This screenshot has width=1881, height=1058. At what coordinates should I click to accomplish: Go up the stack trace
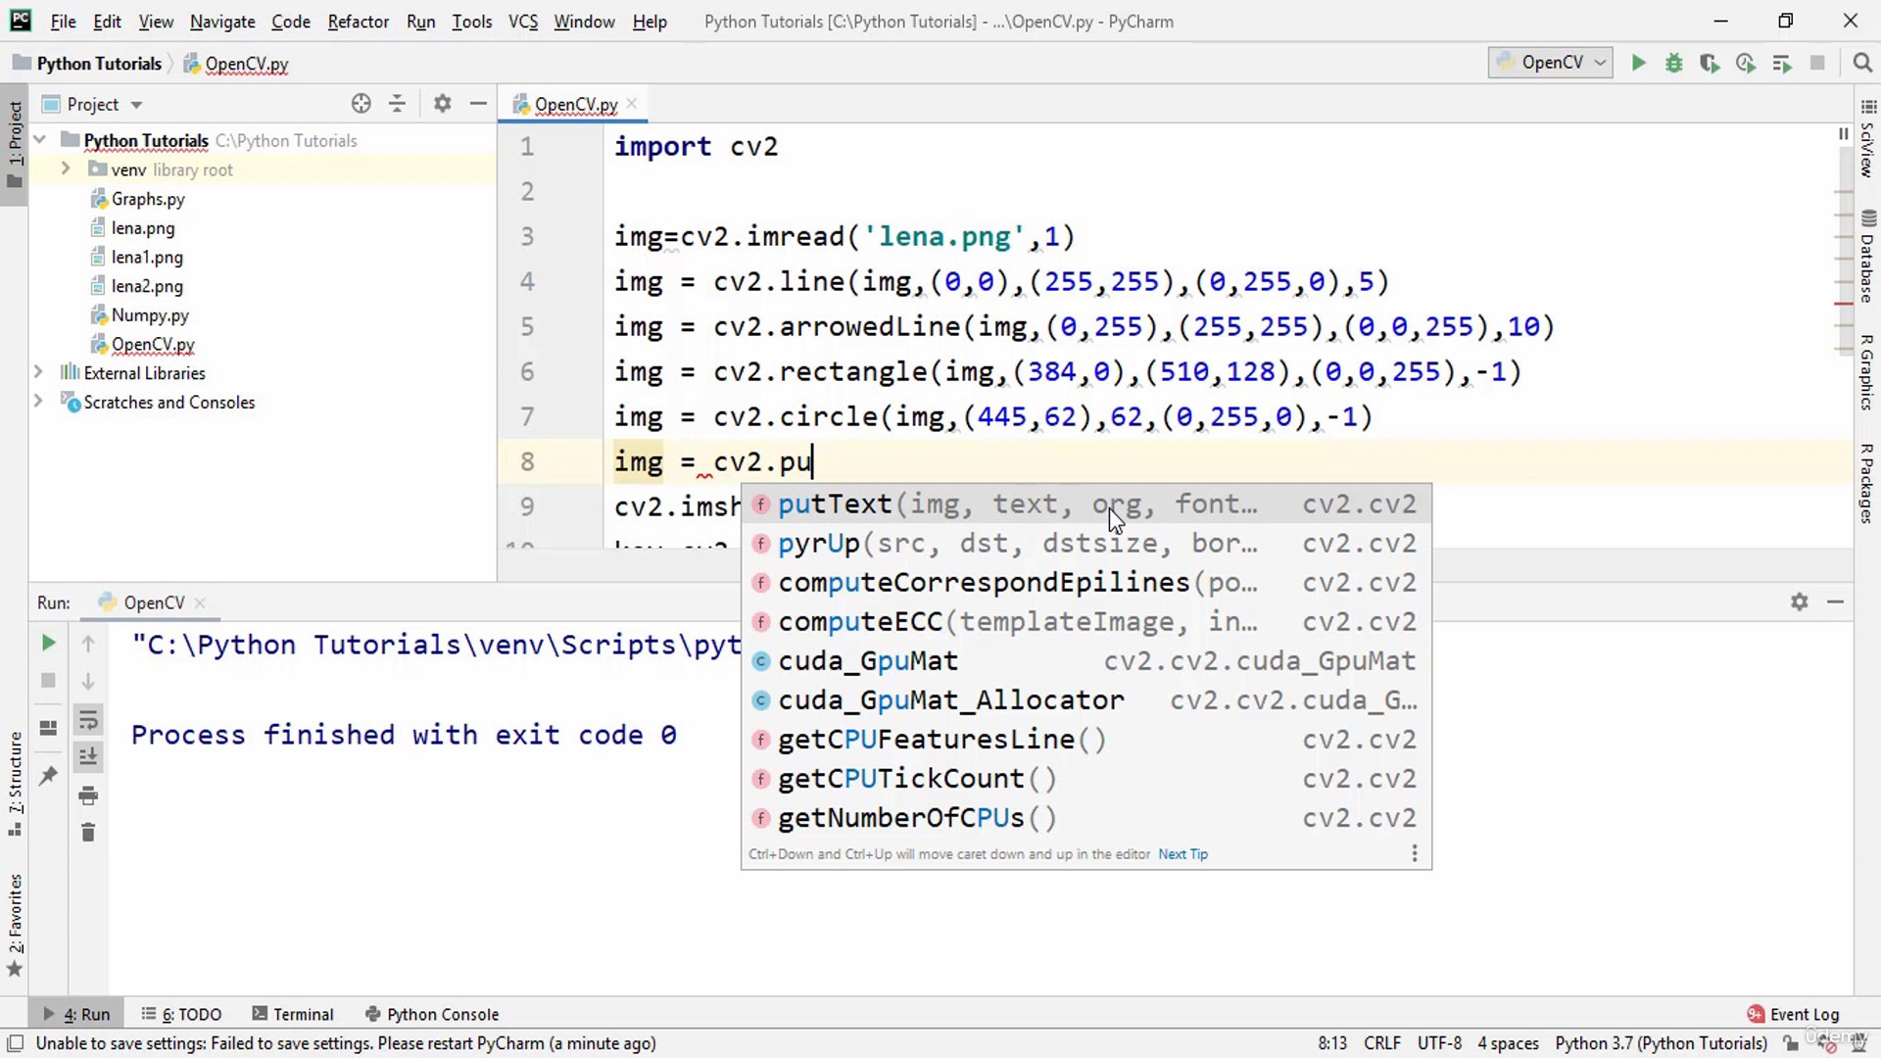(88, 644)
